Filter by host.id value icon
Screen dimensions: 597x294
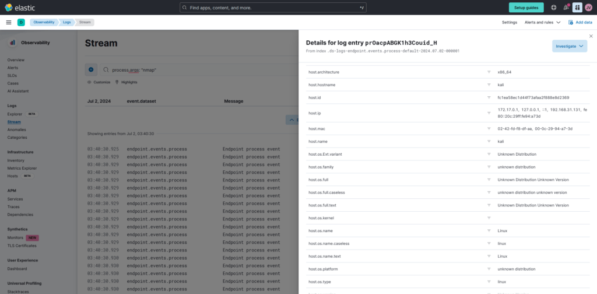[489, 97]
